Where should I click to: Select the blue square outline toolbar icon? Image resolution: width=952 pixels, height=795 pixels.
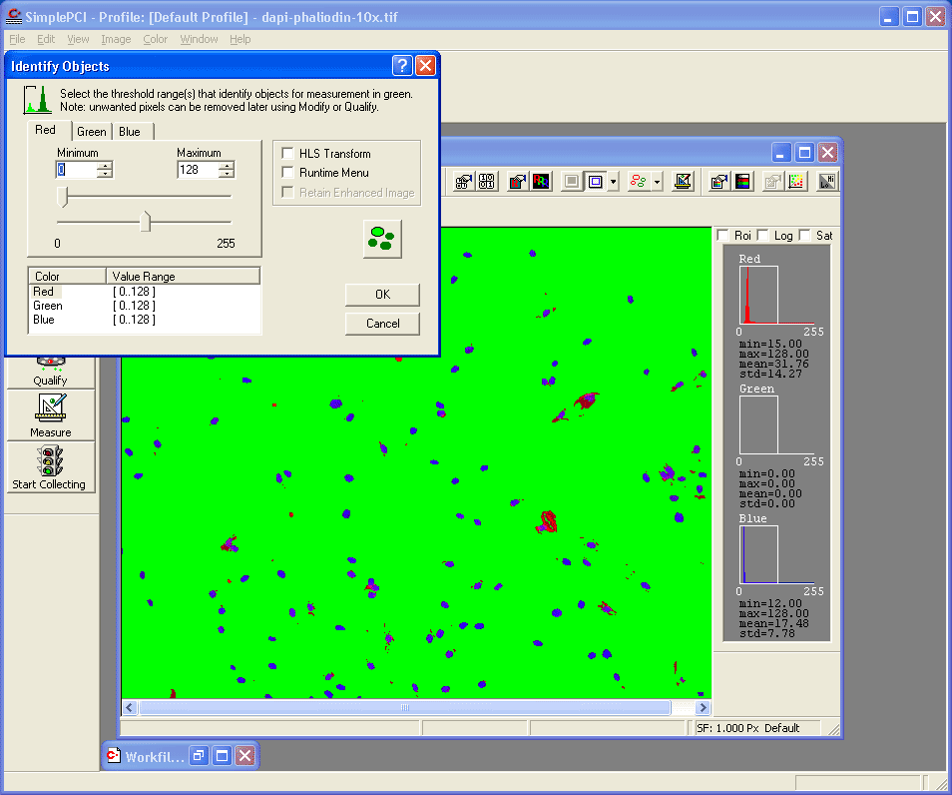click(x=595, y=182)
